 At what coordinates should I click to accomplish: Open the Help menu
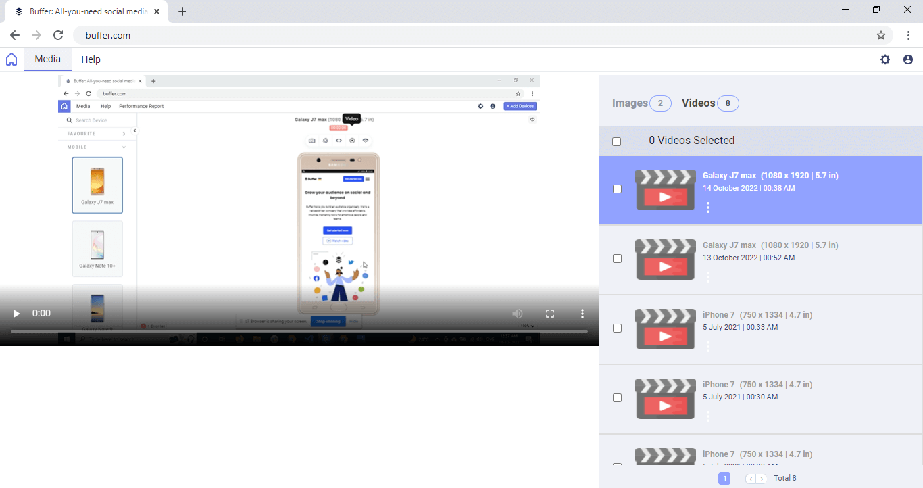point(91,59)
